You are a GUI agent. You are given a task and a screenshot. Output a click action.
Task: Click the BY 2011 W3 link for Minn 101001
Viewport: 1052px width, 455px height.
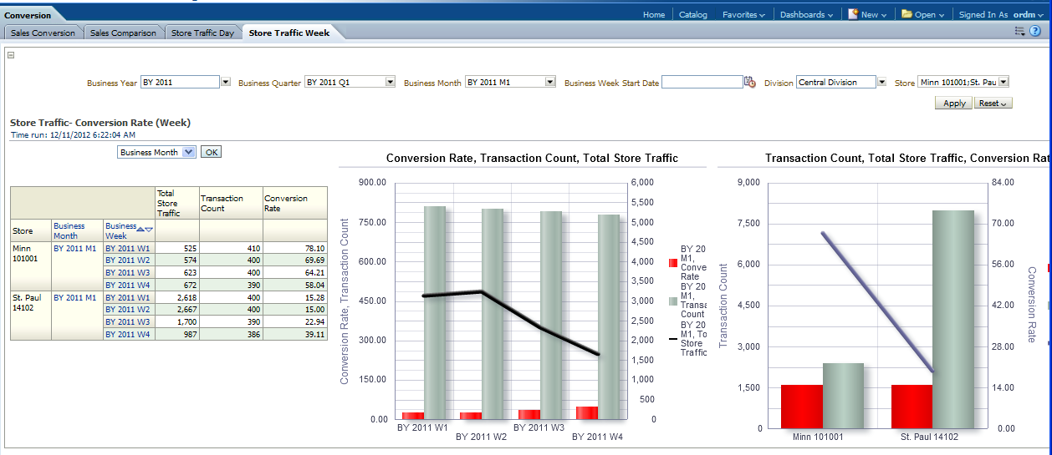tap(128, 272)
